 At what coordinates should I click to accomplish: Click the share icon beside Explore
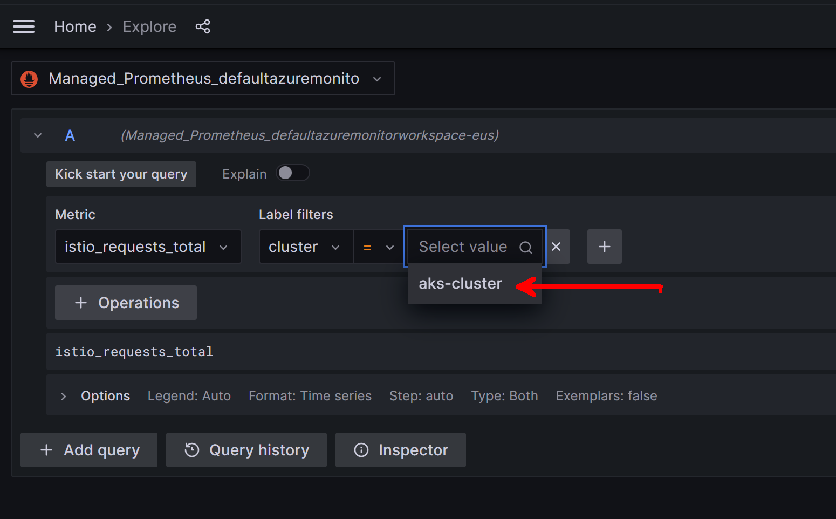pyautogui.click(x=203, y=26)
